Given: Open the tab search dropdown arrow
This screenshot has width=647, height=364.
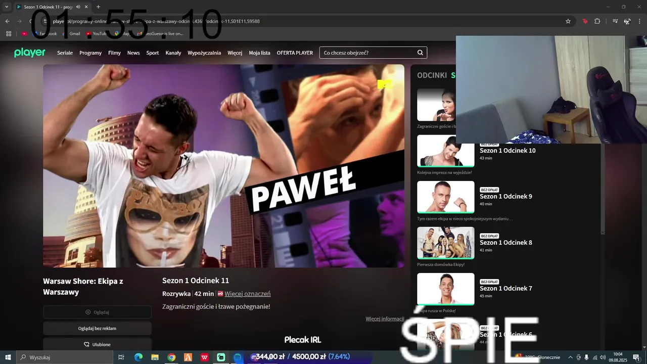Looking at the screenshot, I should [x=7, y=7].
